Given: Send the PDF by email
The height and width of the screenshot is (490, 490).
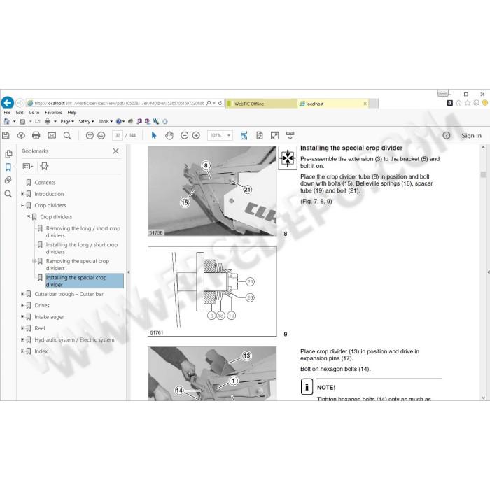Looking at the screenshot, I should click(52, 135).
